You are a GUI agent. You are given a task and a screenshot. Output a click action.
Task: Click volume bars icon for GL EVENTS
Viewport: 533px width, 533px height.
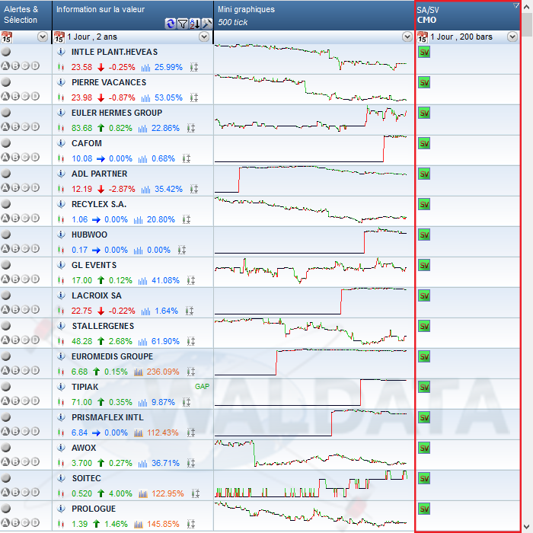pos(143,281)
